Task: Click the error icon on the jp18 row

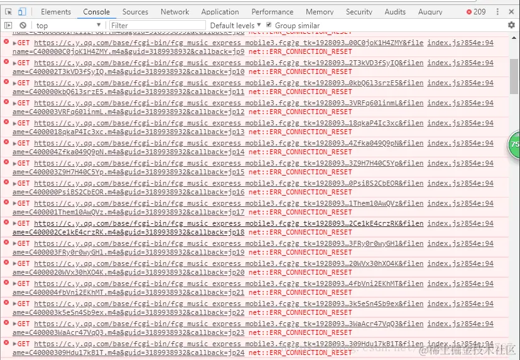Action: [x=6, y=222]
